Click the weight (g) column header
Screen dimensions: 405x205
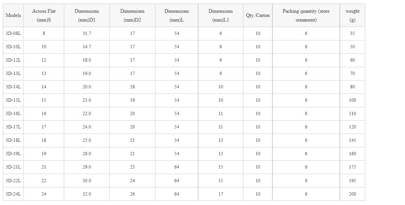[352, 15]
